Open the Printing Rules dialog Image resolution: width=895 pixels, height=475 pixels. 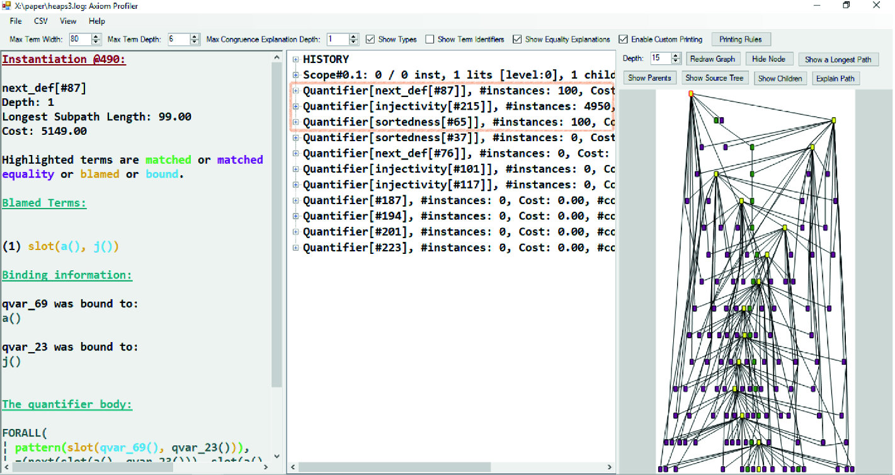[x=741, y=39]
